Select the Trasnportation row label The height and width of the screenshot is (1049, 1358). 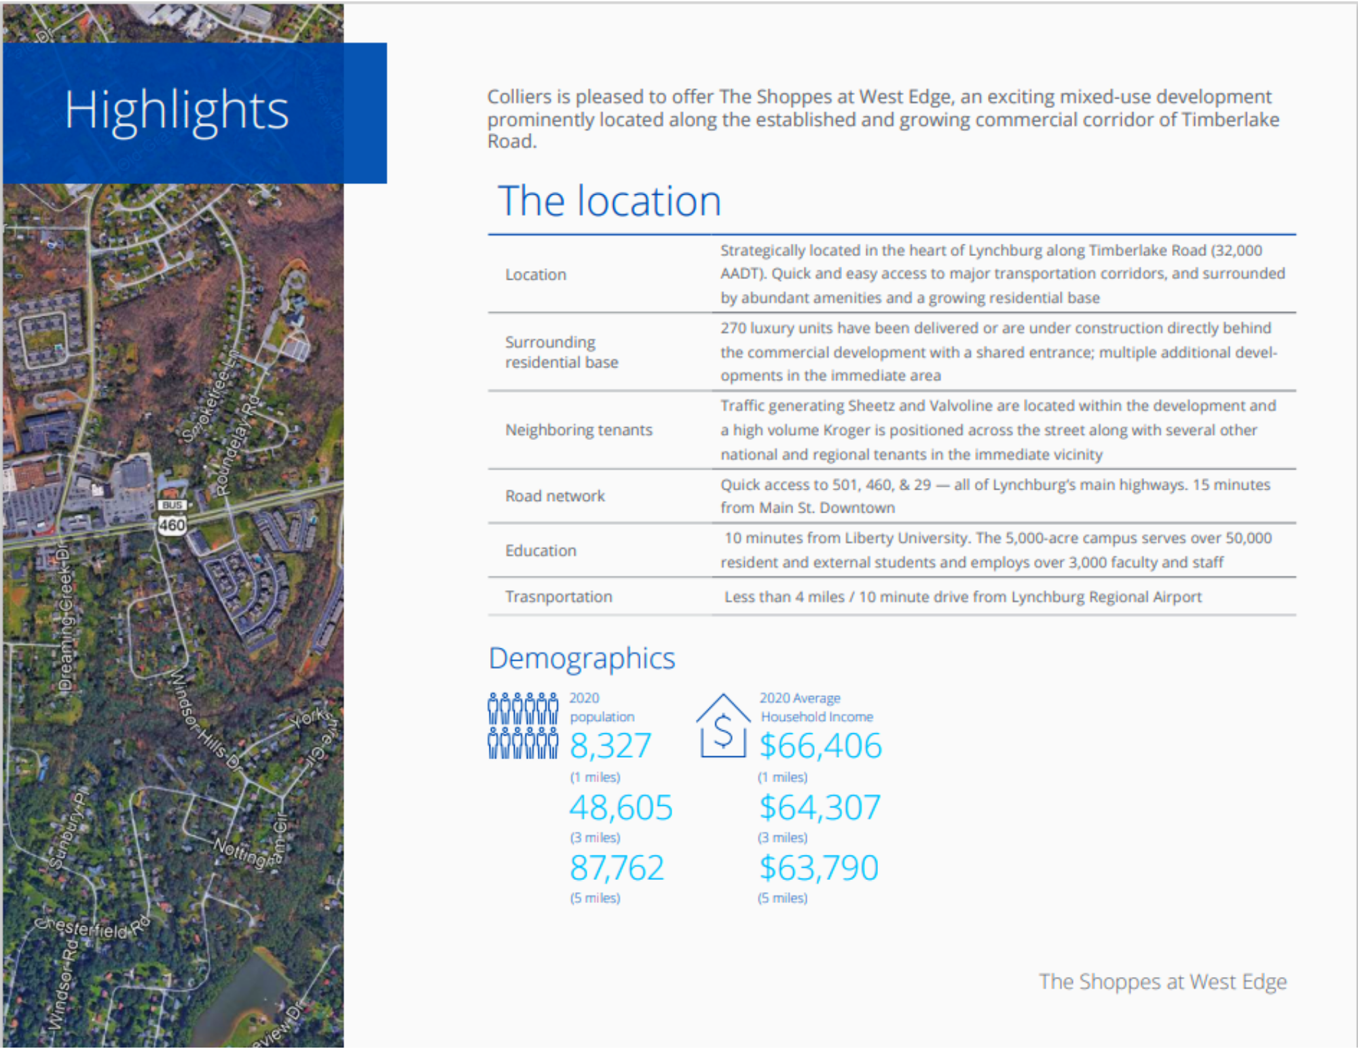click(558, 597)
